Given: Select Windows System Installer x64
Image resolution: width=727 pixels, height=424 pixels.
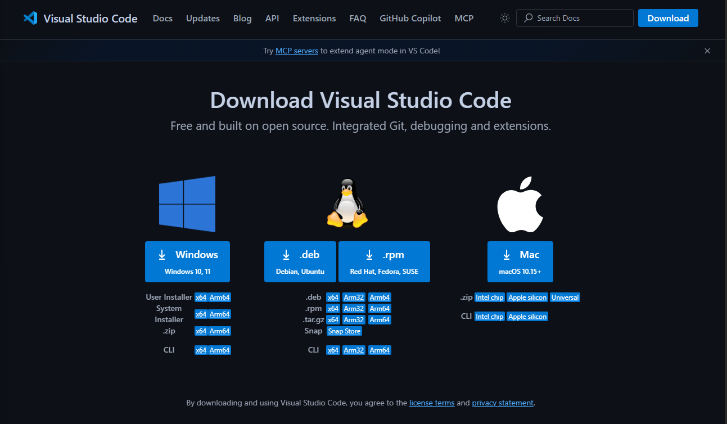Looking at the screenshot, I should click(x=201, y=314).
